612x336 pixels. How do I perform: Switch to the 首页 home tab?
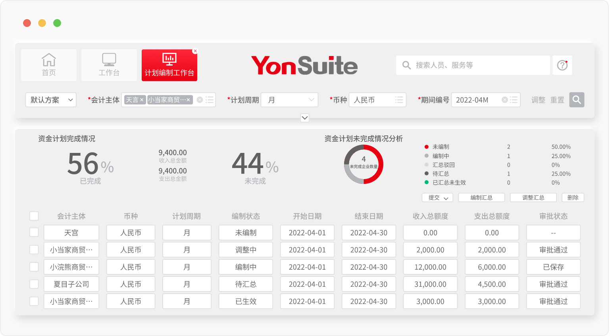tap(49, 65)
